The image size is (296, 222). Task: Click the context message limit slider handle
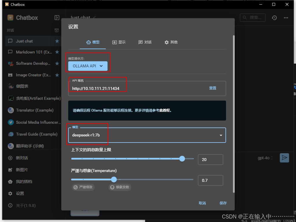[182, 159]
